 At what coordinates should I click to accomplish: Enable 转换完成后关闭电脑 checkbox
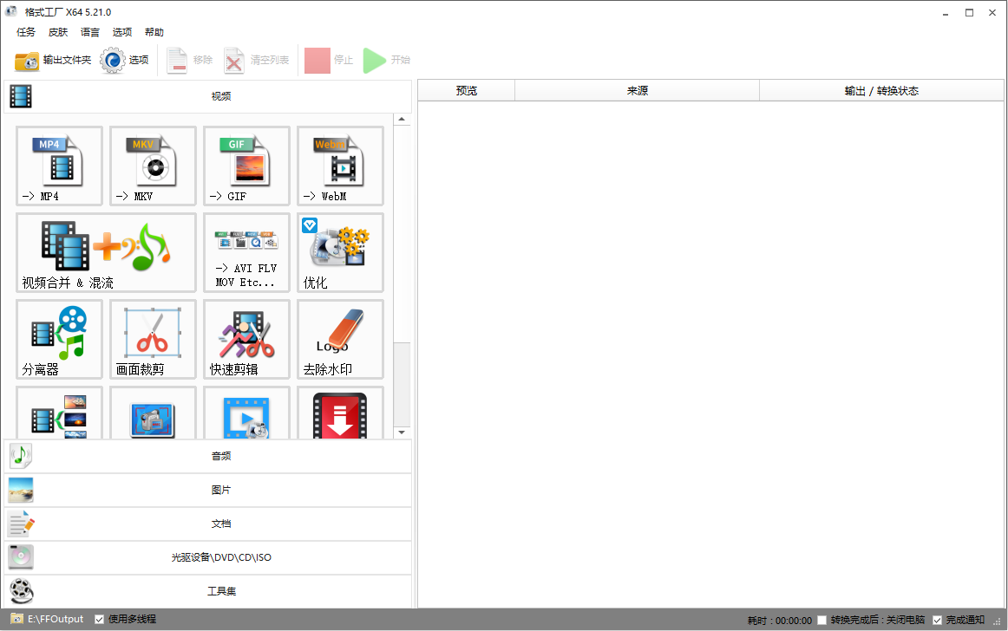point(822,620)
